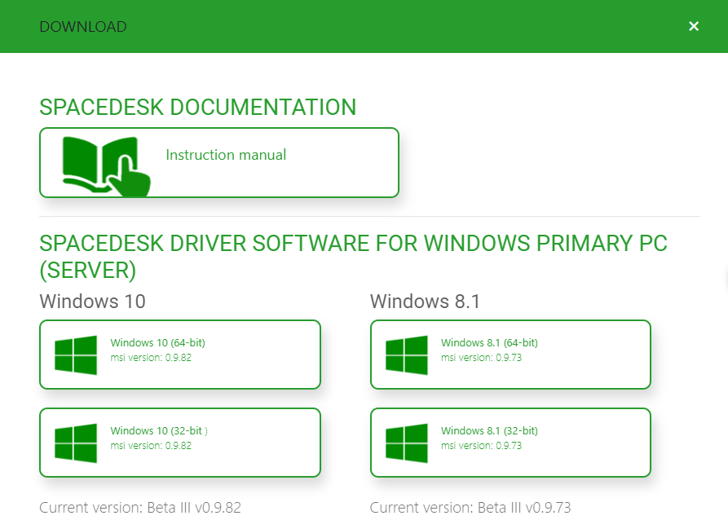Image resolution: width=728 pixels, height=520 pixels.
Task: Click the Windows logo beside Windows 10 (32-bit)
Action: (76, 443)
